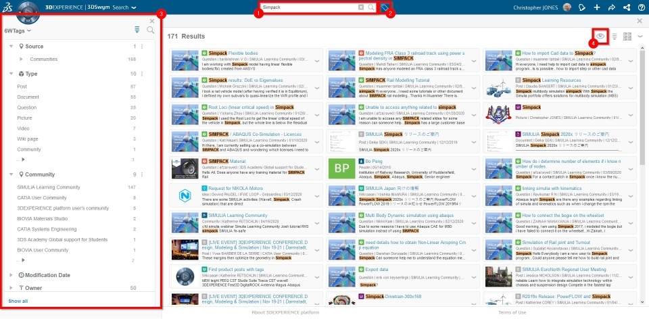Click the share arrow icon
This screenshot has width=649, height=319.
612,7
